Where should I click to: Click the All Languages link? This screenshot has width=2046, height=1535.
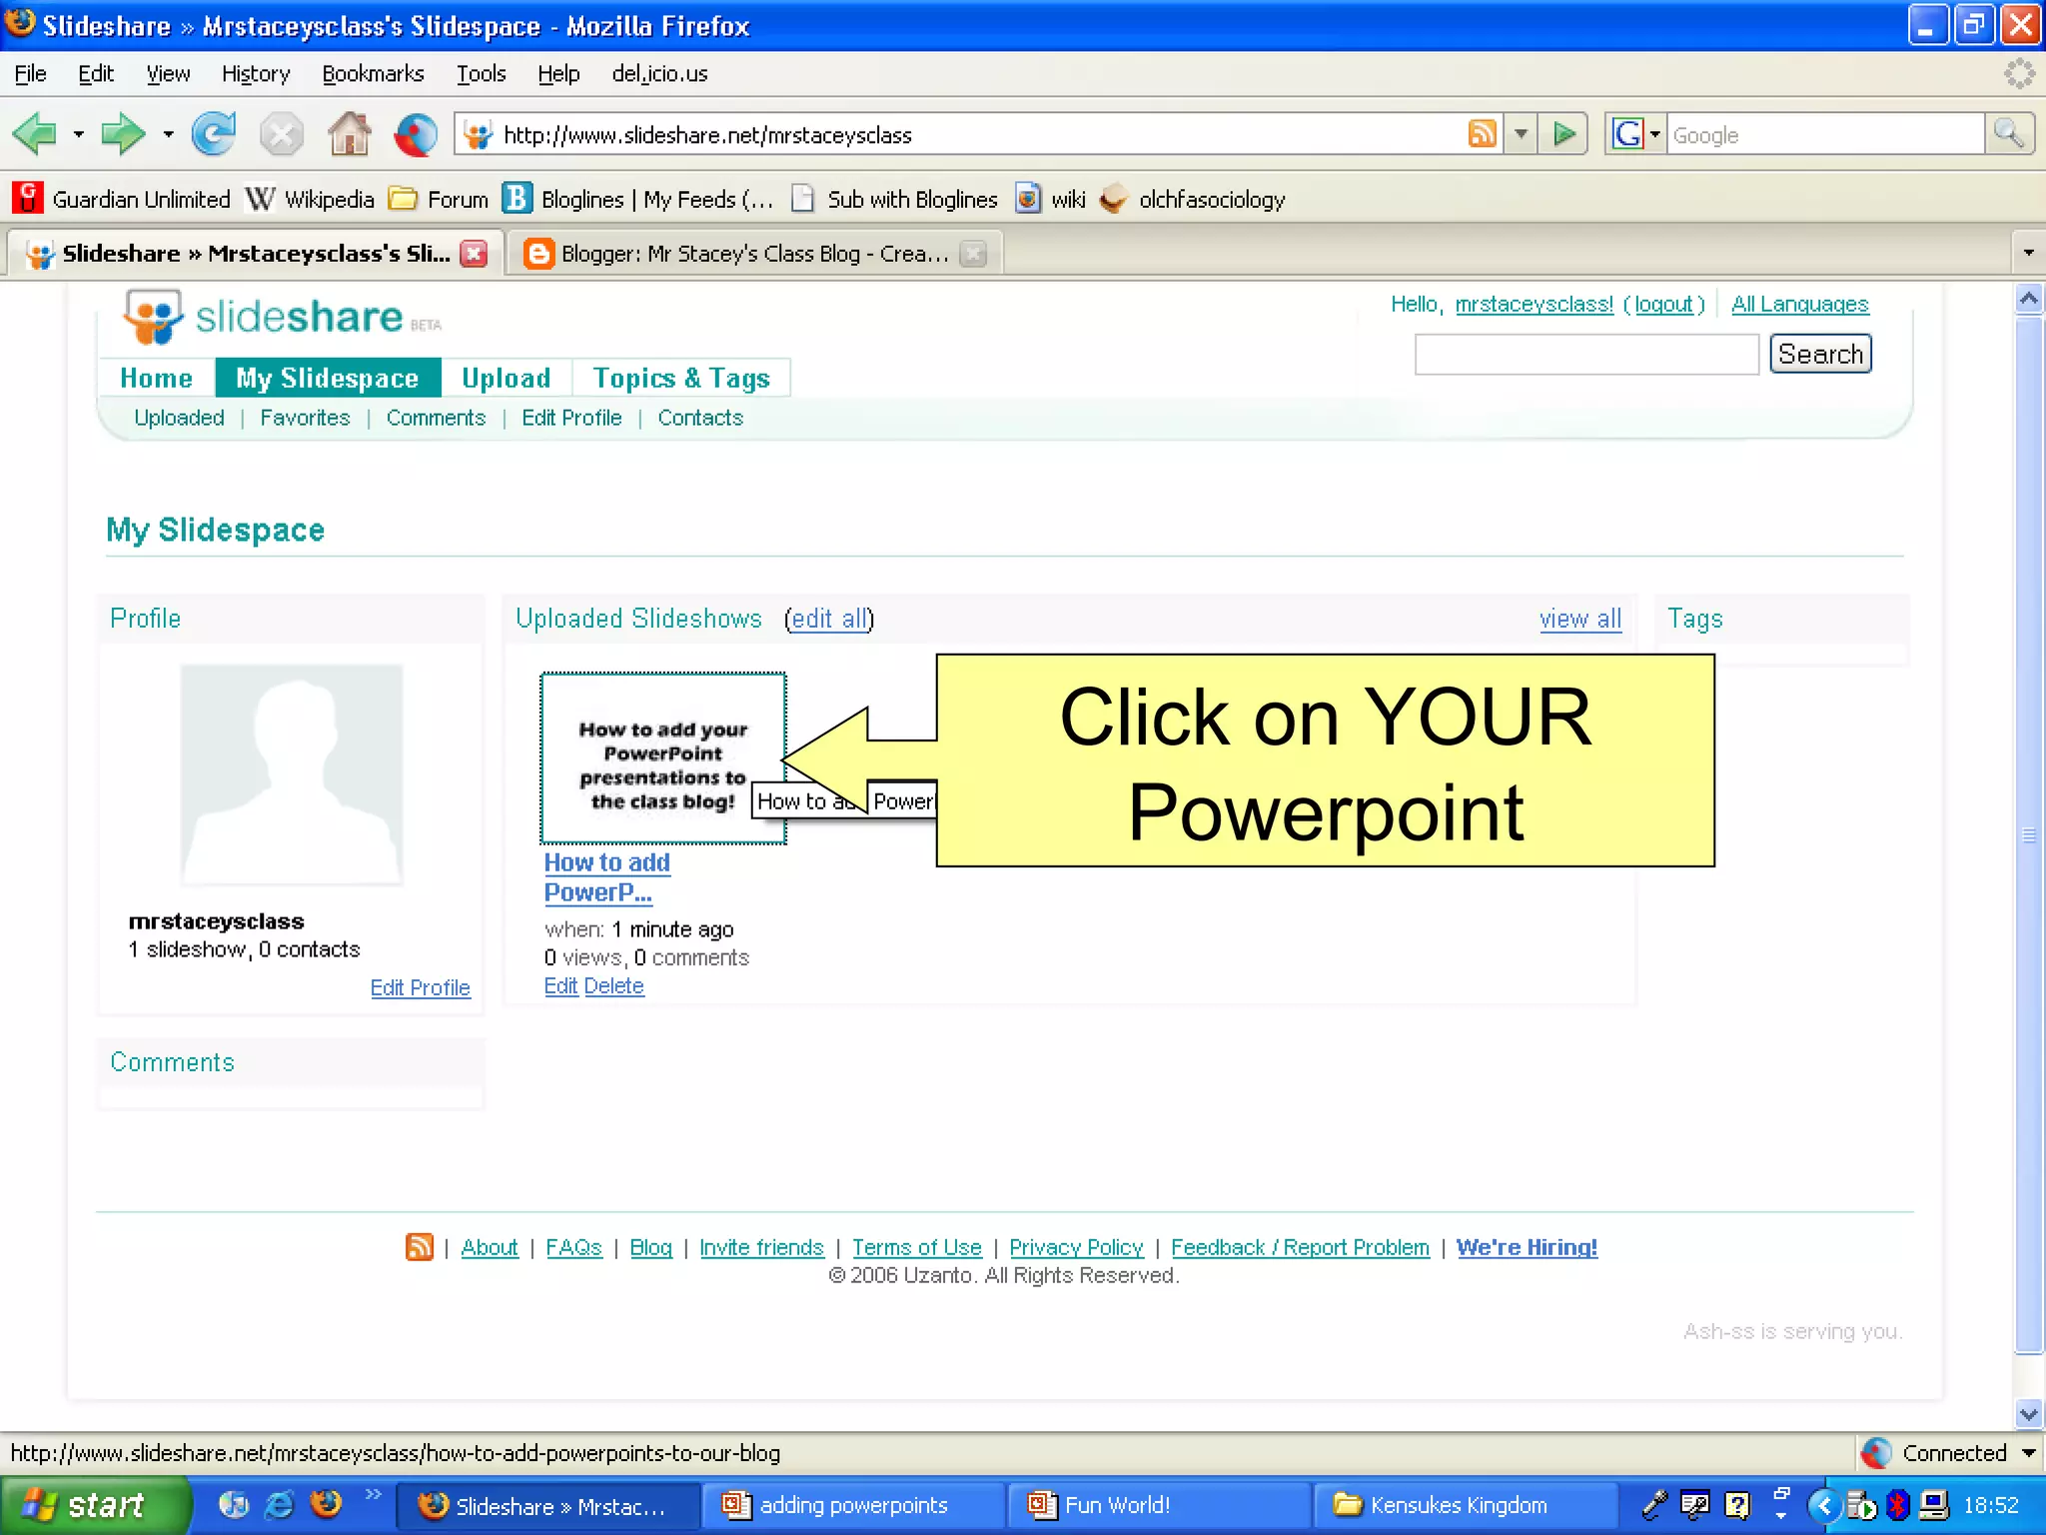(1799, 304)
